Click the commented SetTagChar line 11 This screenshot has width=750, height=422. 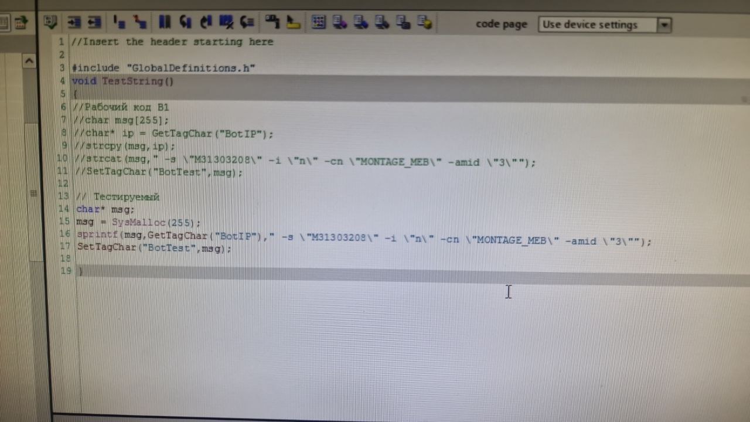159,172
